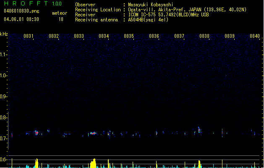Click the Observer label
The height and width of the screenshot is (168, 264).
click(85, 5)
